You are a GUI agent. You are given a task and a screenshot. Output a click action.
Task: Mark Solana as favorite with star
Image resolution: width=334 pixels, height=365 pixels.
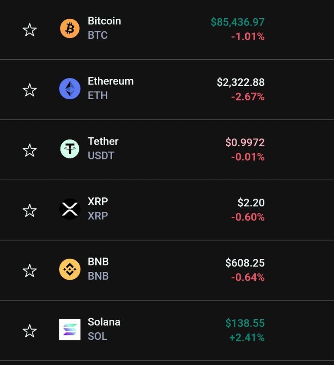pyautogui.click(x=30, y=331)
